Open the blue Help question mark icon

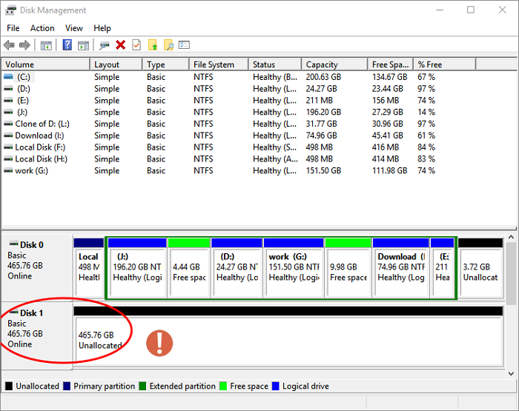point(67,45)
